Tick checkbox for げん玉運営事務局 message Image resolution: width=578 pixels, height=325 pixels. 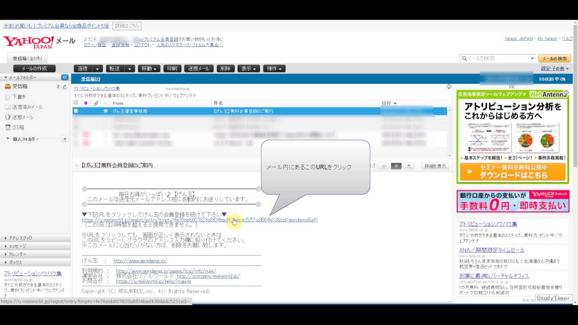coord(76,111)
